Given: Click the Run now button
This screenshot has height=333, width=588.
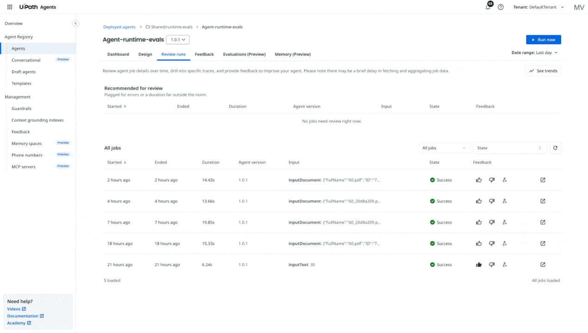Looking at the screenshot, I should pos(544,40).
